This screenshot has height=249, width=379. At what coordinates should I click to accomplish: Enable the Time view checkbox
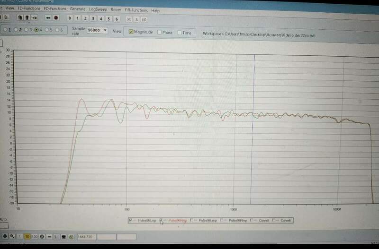(180, 33)
